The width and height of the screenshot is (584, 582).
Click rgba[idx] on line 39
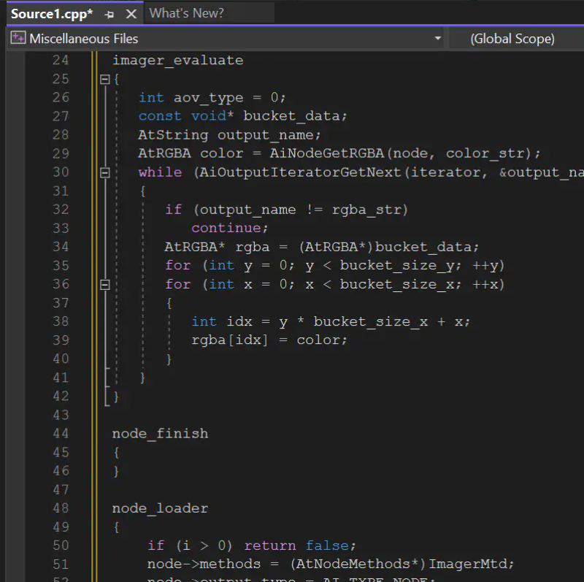coord(229,340)
